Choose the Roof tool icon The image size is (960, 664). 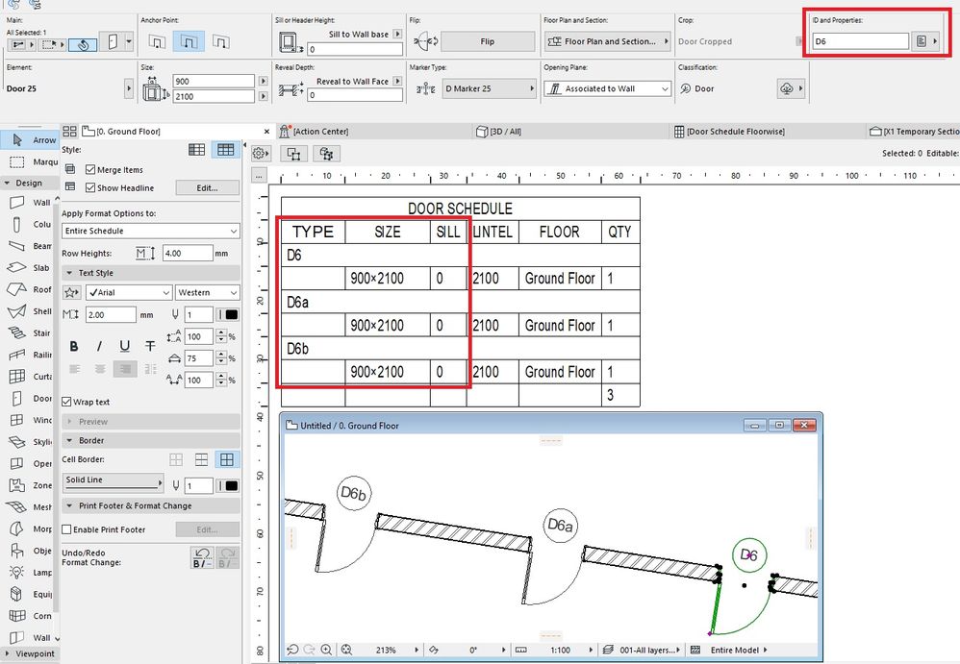(x=17, y=289)
